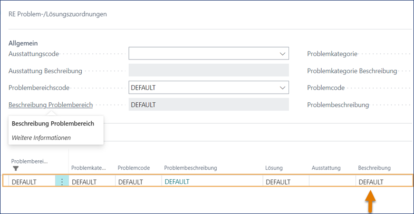Sort by Problemkategorie column header
414x214 pixels.
click(88, 168)
